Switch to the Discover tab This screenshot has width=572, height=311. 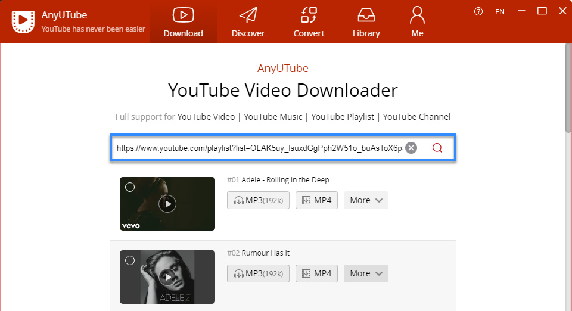tap(248, 21)
